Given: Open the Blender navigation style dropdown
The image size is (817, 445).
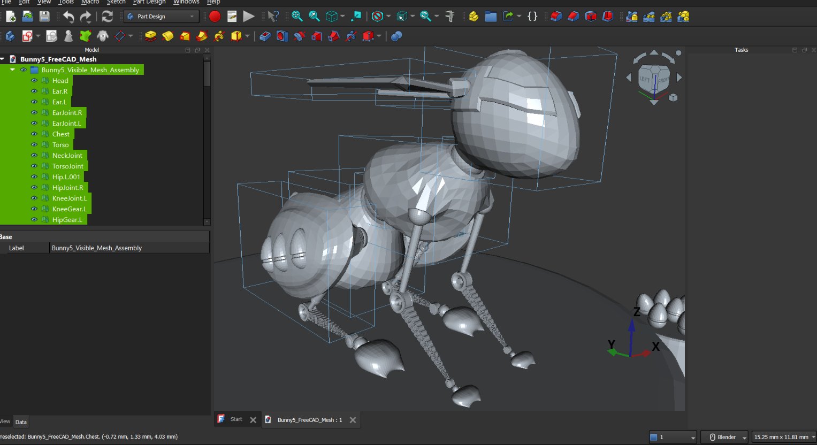Looking at the screenshot, I should coord(725,437).
